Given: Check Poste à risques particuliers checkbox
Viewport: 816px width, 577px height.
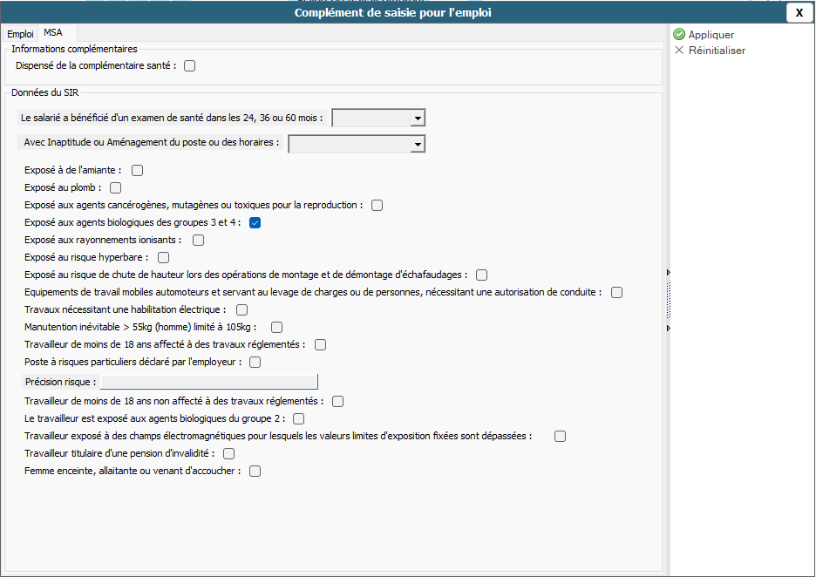Looking at the screenshot, I should pyautogui.click(x=255, y=362).
